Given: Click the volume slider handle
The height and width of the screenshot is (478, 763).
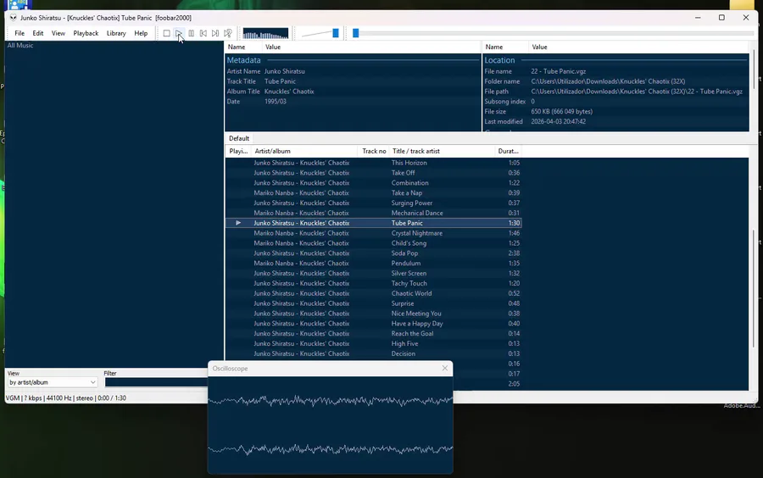Looking at the screenshot, I should pos(335,33).
